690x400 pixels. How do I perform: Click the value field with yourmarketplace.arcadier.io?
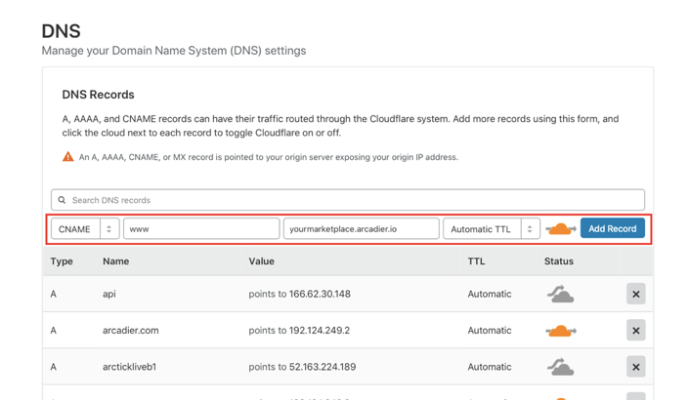point(361,228)
